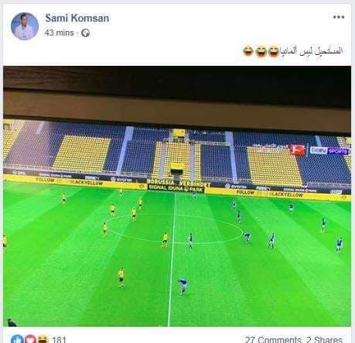Open the three-dot post options menu
The image size is (355, 343).
coord(339,17)
